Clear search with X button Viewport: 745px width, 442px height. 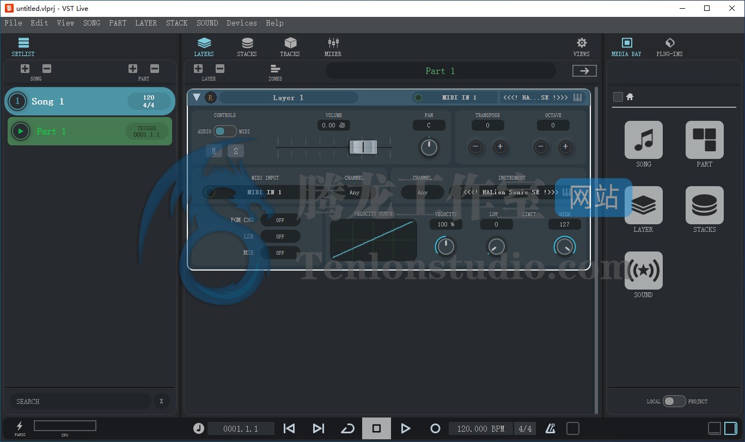161,401
